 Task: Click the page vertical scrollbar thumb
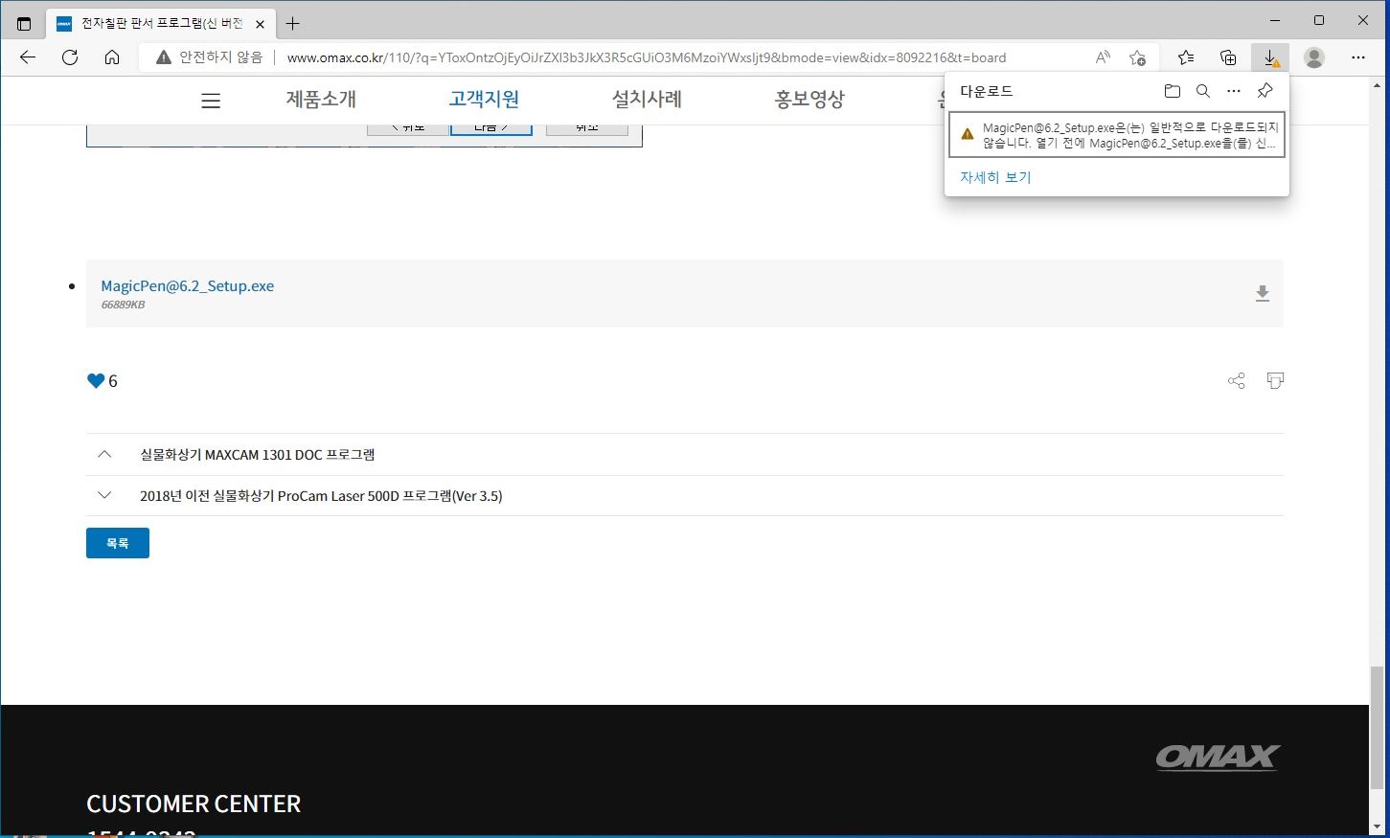pos(1378,728)
